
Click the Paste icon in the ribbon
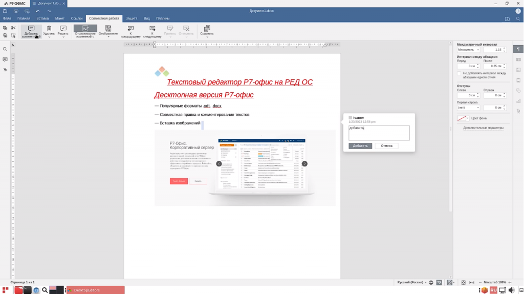(x=5, y=35)
